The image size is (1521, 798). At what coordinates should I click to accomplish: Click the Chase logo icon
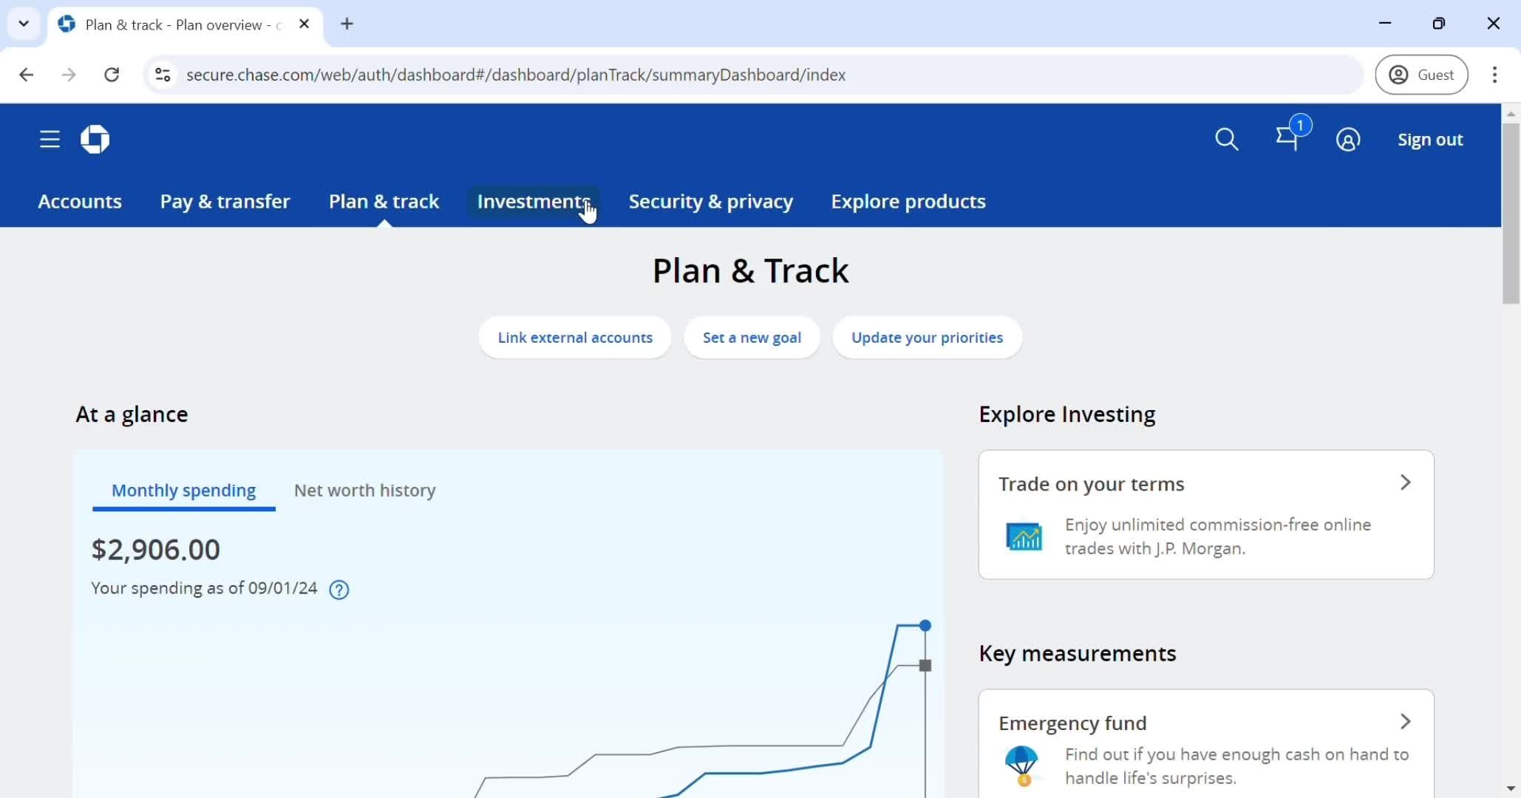94,140
